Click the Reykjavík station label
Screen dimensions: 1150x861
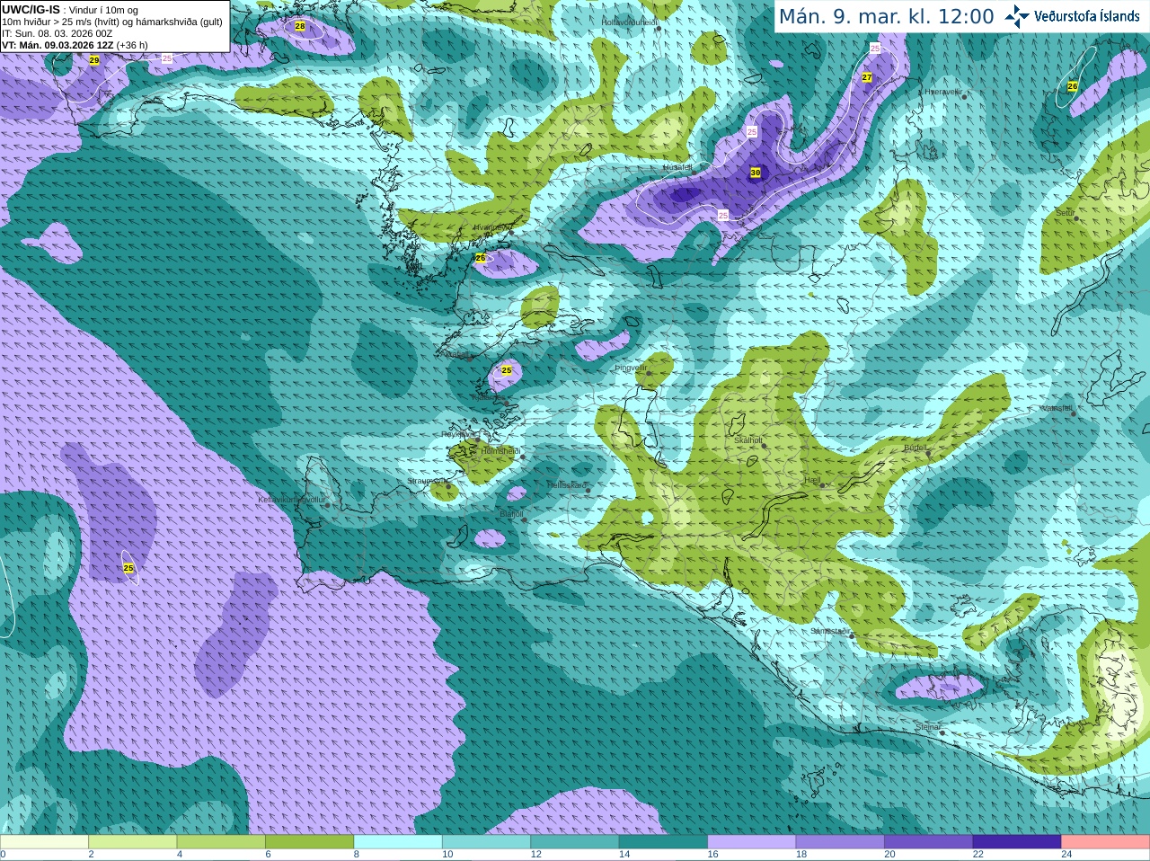click(x=457, y=434)
